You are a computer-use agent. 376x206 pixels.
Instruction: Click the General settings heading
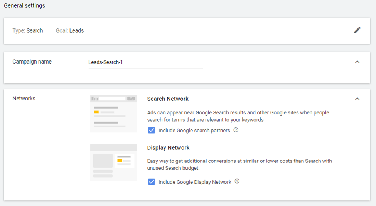point(24,5)
